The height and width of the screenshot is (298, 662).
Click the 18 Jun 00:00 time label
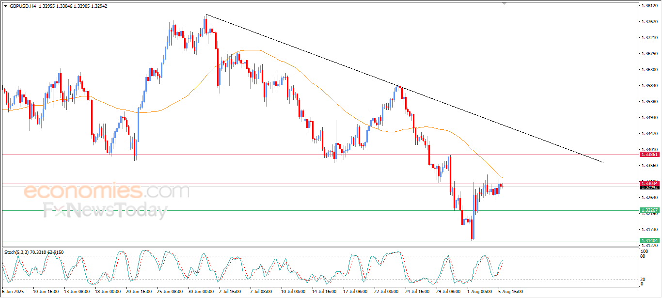108,292
